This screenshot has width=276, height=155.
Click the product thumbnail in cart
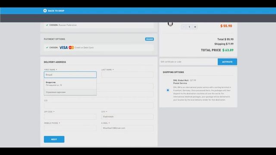[x=170, y=24]
